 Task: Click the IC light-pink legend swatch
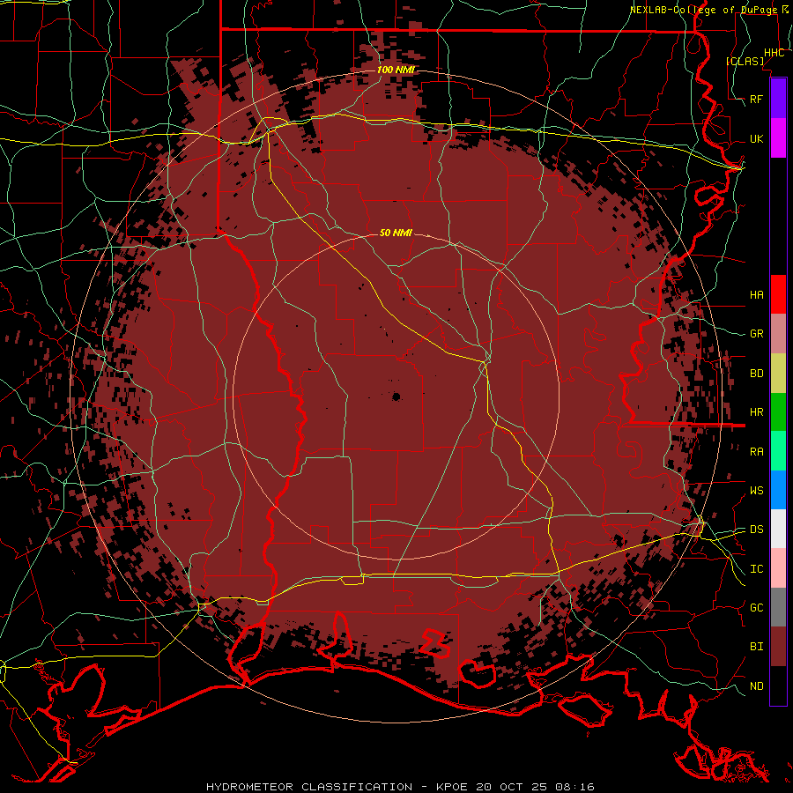pyautogui.click(x=778, y=568)
